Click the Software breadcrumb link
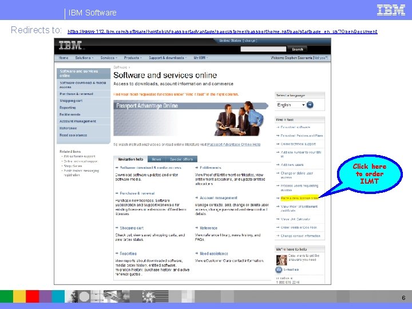The width and height of the screenshot is (412, 309). pyautogui.click(x=120, y=68)
